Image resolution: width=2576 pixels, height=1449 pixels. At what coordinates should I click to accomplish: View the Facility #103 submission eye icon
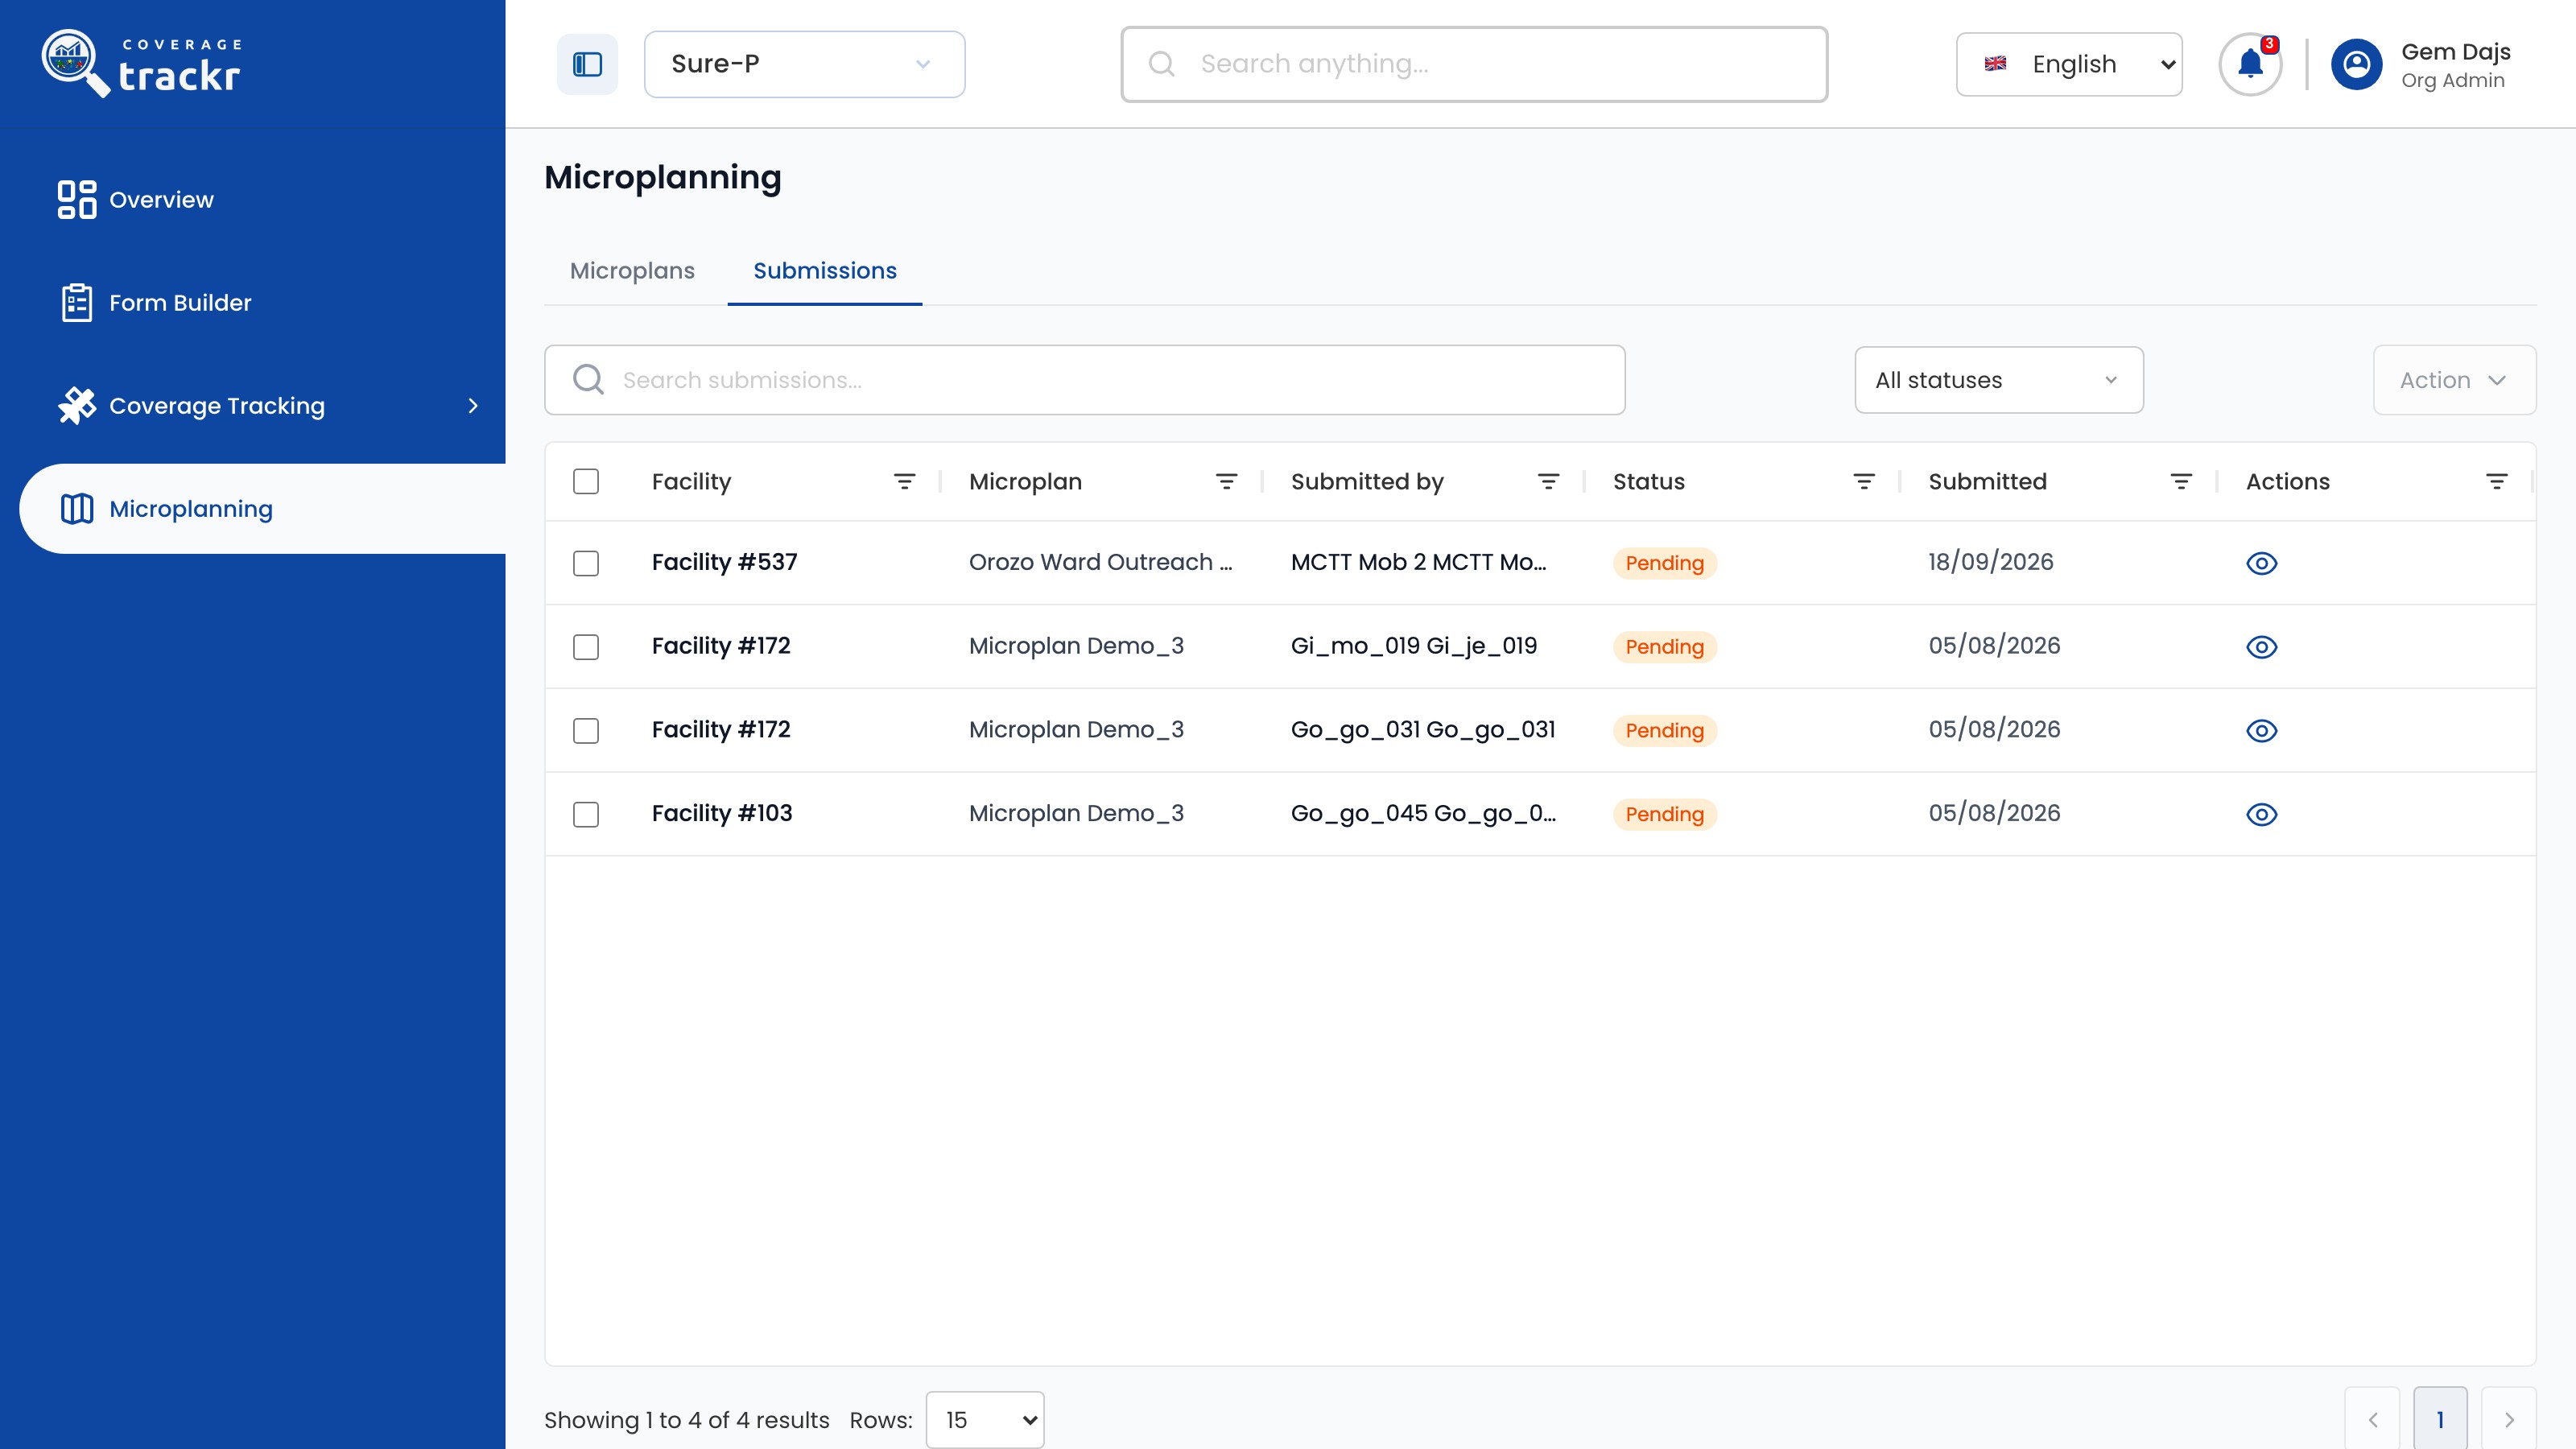coord(2261,815)
